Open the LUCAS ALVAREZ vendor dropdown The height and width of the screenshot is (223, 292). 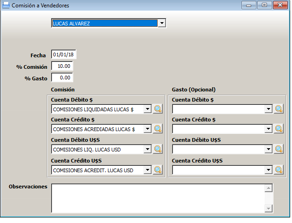tap(162, 23)
